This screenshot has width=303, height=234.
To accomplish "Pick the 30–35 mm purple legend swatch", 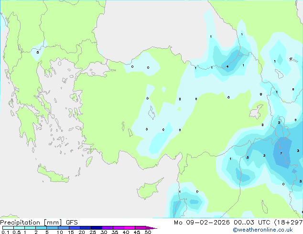I will coord(108,228).
